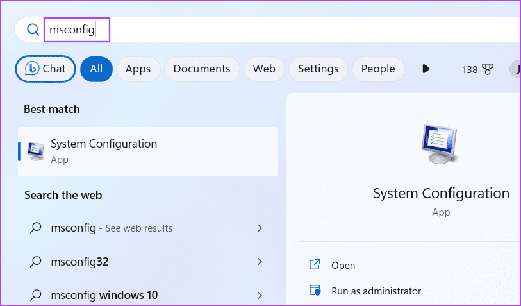The image size is (521, 306).
Task: Switch to the Web filter tab
Action: pos(264,69)
